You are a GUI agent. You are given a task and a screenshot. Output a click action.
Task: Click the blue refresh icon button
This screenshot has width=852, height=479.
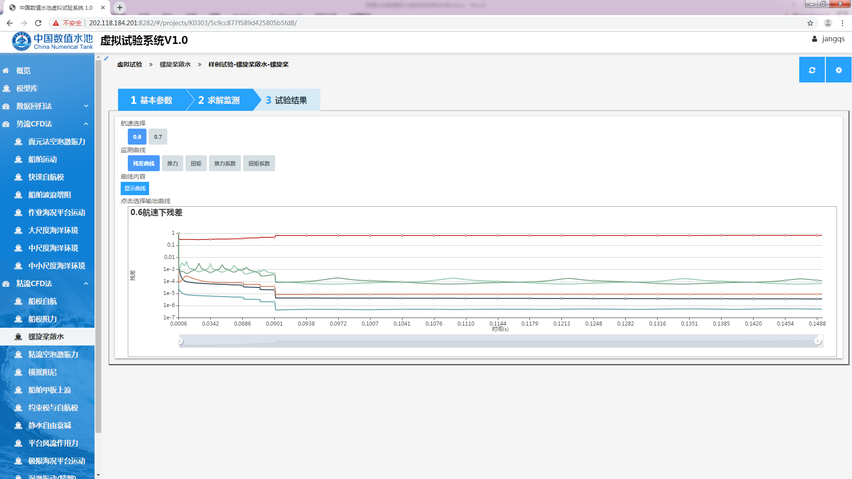(812, 70)
